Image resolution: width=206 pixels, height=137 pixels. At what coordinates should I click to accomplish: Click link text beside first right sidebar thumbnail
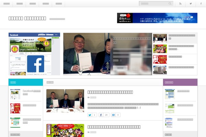coord(183,91)
